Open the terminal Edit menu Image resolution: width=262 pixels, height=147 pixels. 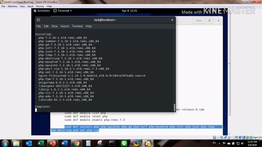coord(46,26)
